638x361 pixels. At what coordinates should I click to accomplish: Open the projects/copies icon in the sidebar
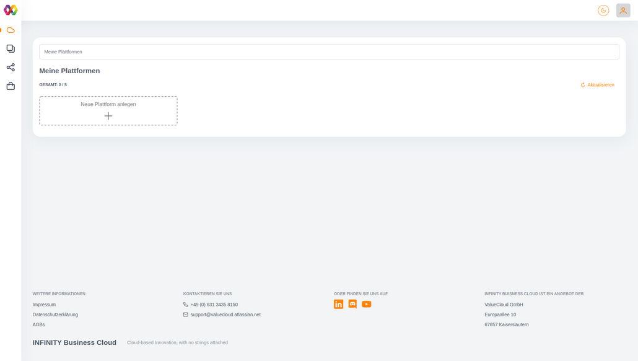click(10, 48)
